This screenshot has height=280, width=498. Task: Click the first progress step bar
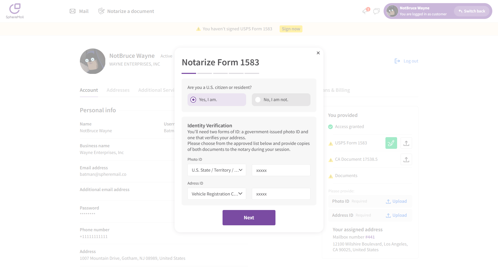click(189, 73)
